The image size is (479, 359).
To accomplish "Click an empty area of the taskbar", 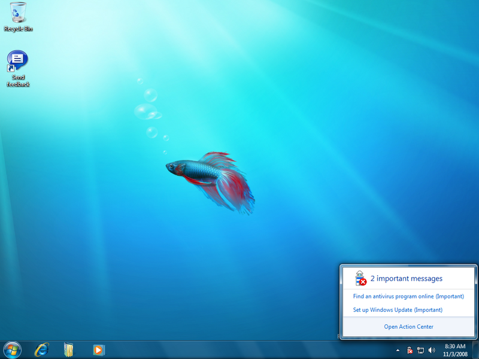I will click(x=239, y=350).
